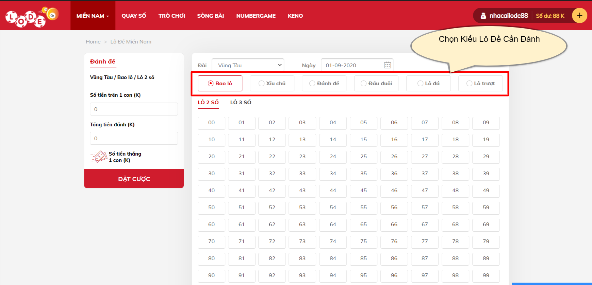Pick number 57
The width and height of the screenshot is (592, 285).
[x=425, y=208]
